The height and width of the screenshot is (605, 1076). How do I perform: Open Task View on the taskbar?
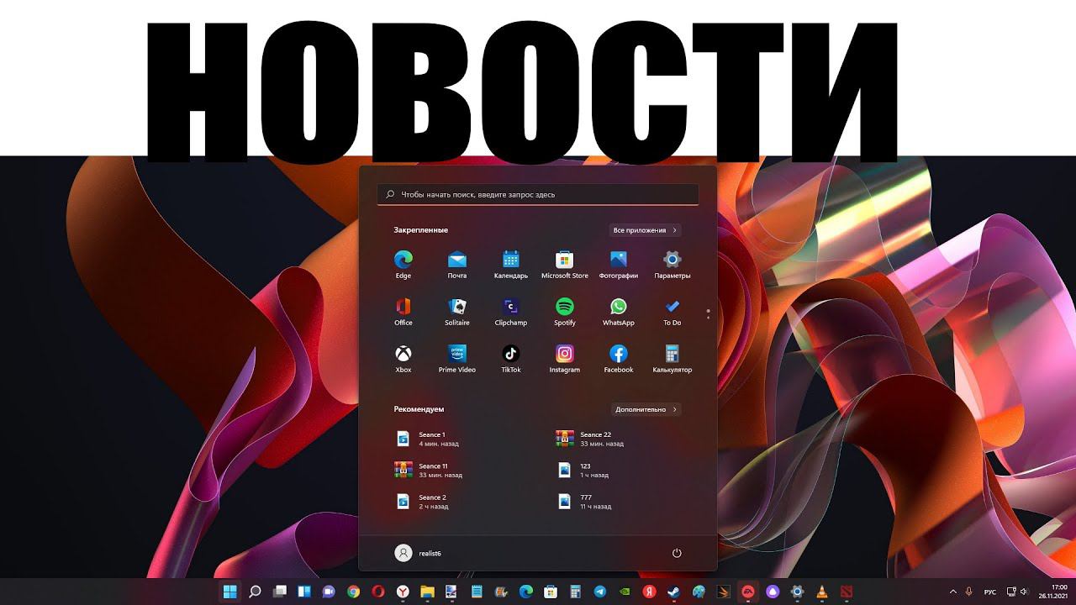pyautogui.click(x=280, y=592)
